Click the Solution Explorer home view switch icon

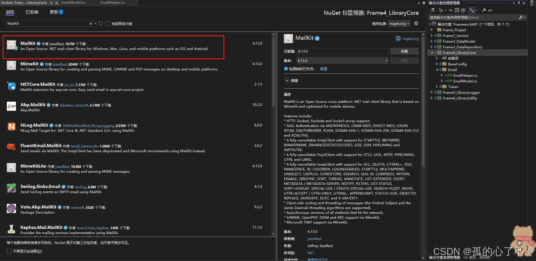[x=432, y=10]
